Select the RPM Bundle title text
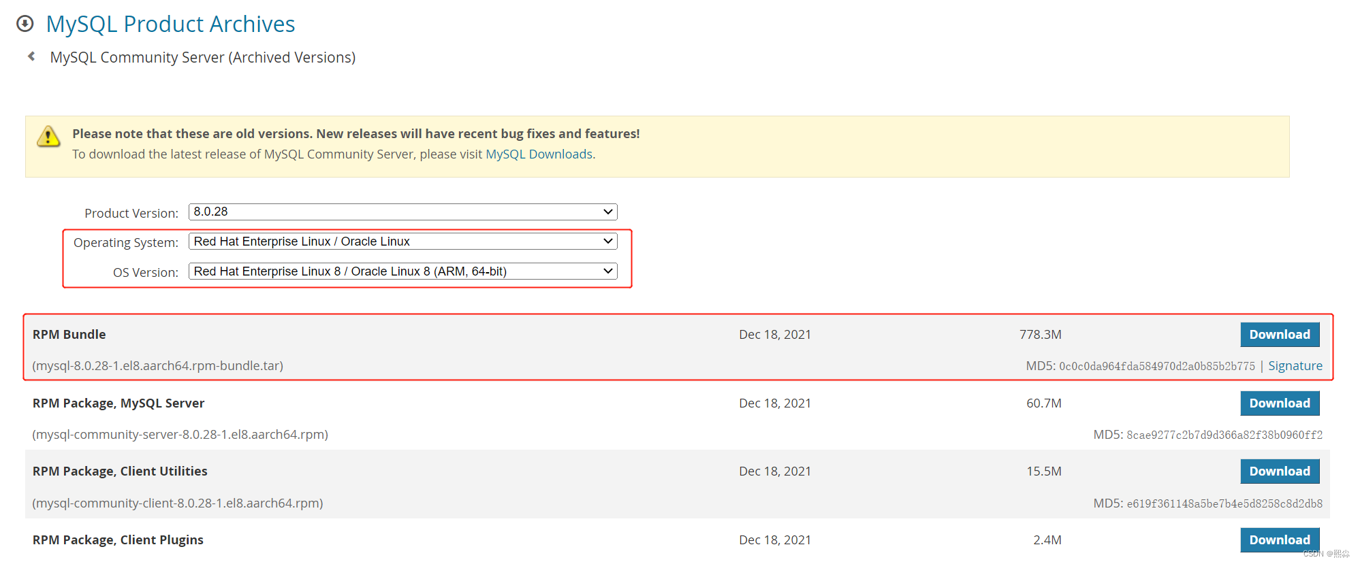Viewport: 1360px width, 564px height. (69, 335)
